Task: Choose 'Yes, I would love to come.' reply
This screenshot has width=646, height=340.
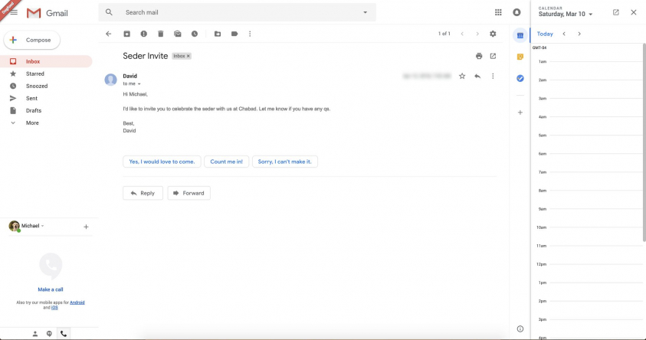Action: 162,162
